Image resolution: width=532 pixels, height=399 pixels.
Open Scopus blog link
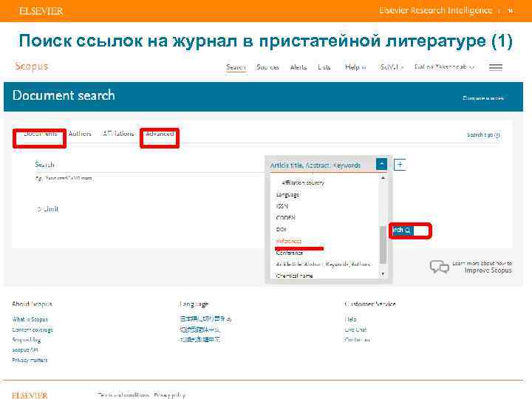point(26,340)
